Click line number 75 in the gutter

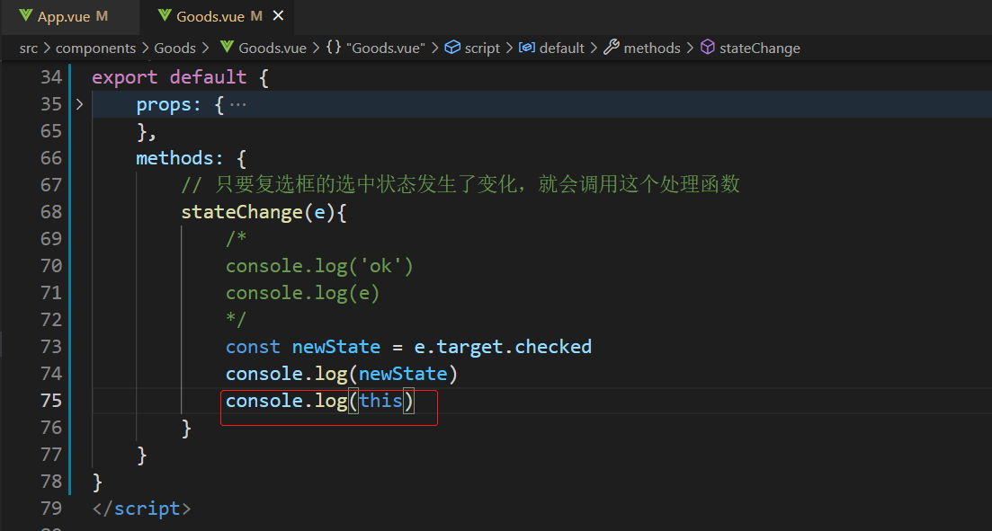click(x=51, y=401)
